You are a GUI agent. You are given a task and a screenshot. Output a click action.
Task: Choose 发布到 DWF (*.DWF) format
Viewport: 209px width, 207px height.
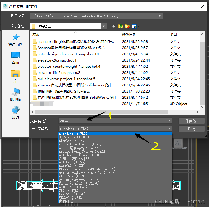tap(115, 159)
